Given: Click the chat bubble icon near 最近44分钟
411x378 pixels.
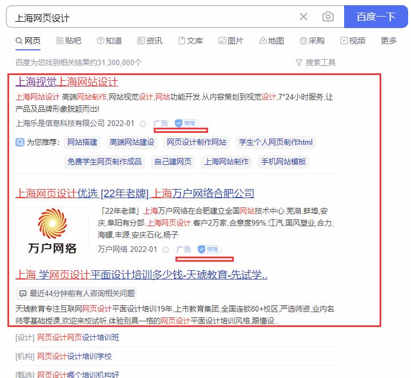Looking at the screenshot, I should click(23, 293).
